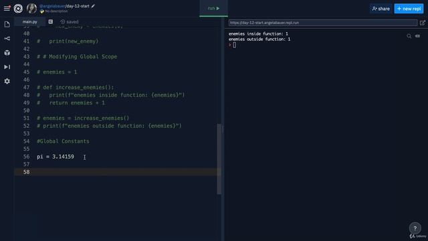Click the '# def increase_enemies():' line
This screenshot has width=428, height=241.
pyautogui.click(x=76, y=88)
